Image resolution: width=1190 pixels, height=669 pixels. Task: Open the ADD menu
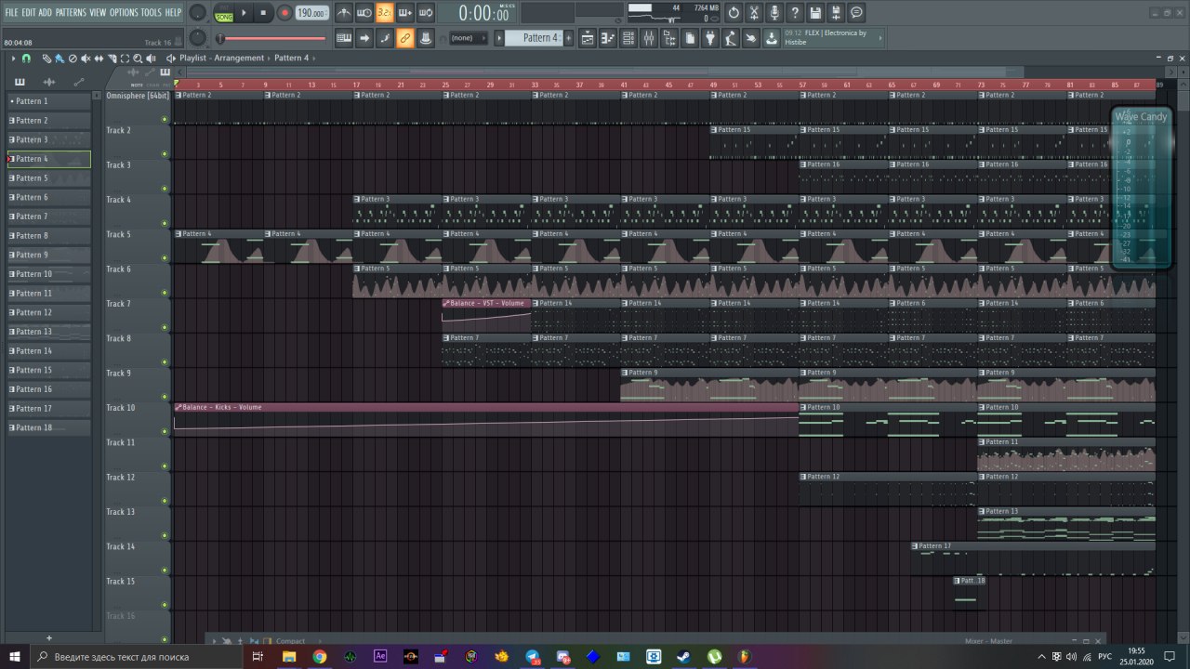pos(46,12)
